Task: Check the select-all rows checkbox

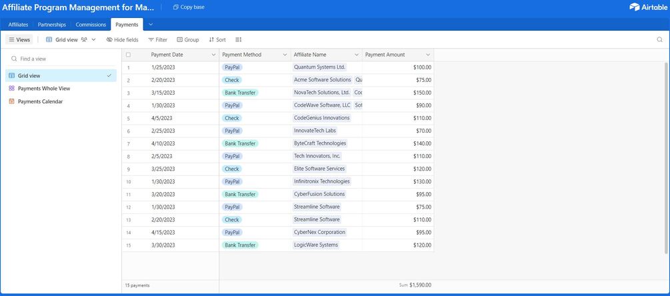Action: tap(128, 55)
